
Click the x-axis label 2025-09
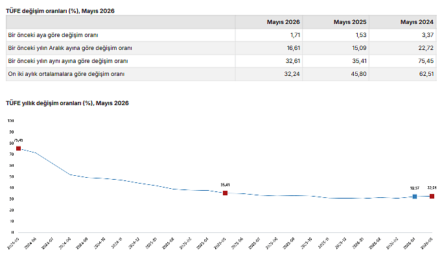[x=288, y=243]
